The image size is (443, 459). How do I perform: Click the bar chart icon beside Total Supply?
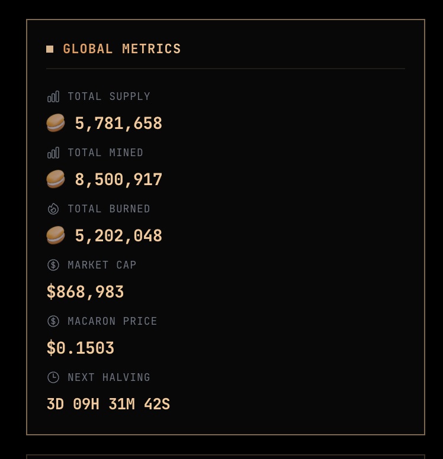click(x=53, y=96)
